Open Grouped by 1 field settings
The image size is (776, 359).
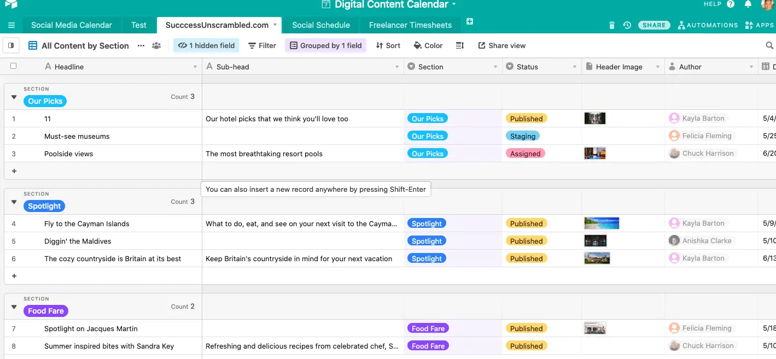pos(325,46)
